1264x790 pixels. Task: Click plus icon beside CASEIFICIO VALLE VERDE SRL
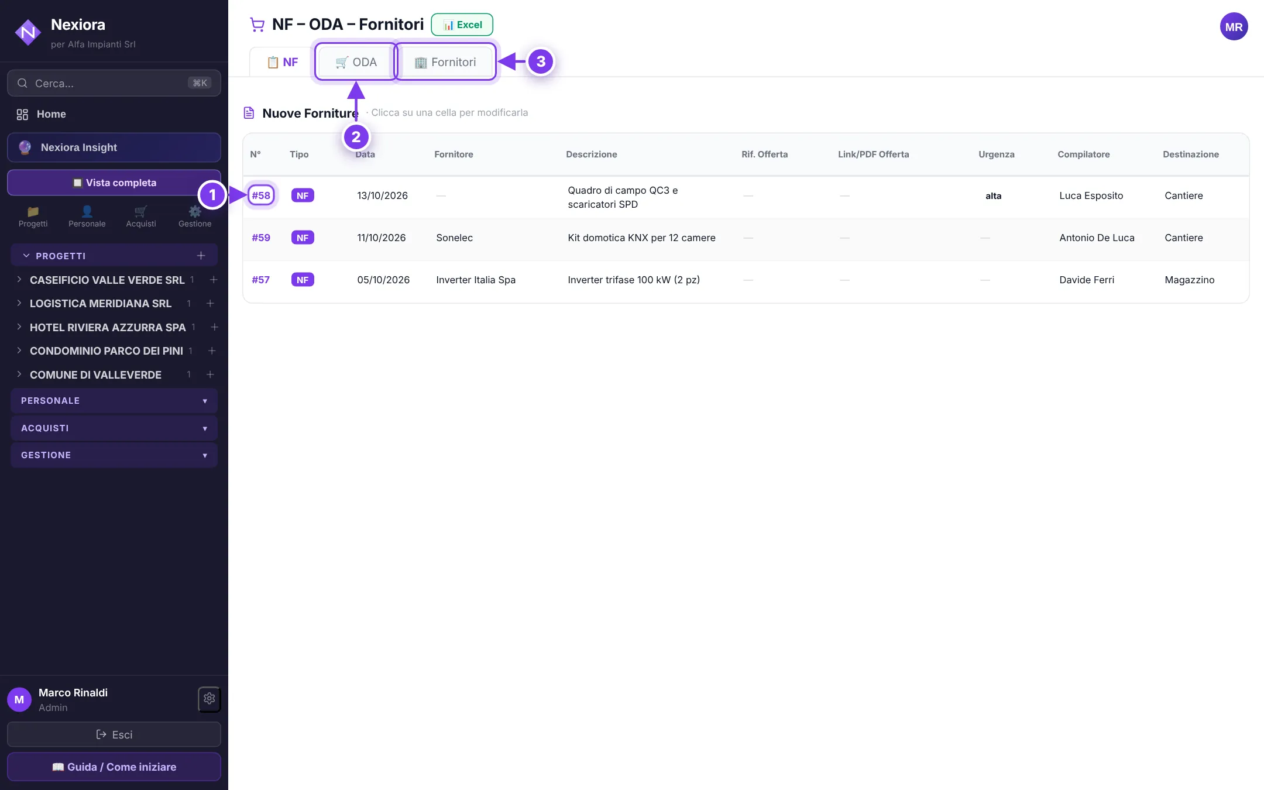tap(214, 280)
